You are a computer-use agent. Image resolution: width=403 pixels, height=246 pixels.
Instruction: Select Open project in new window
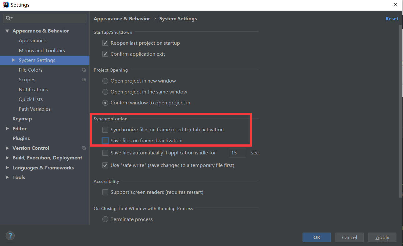105,81
